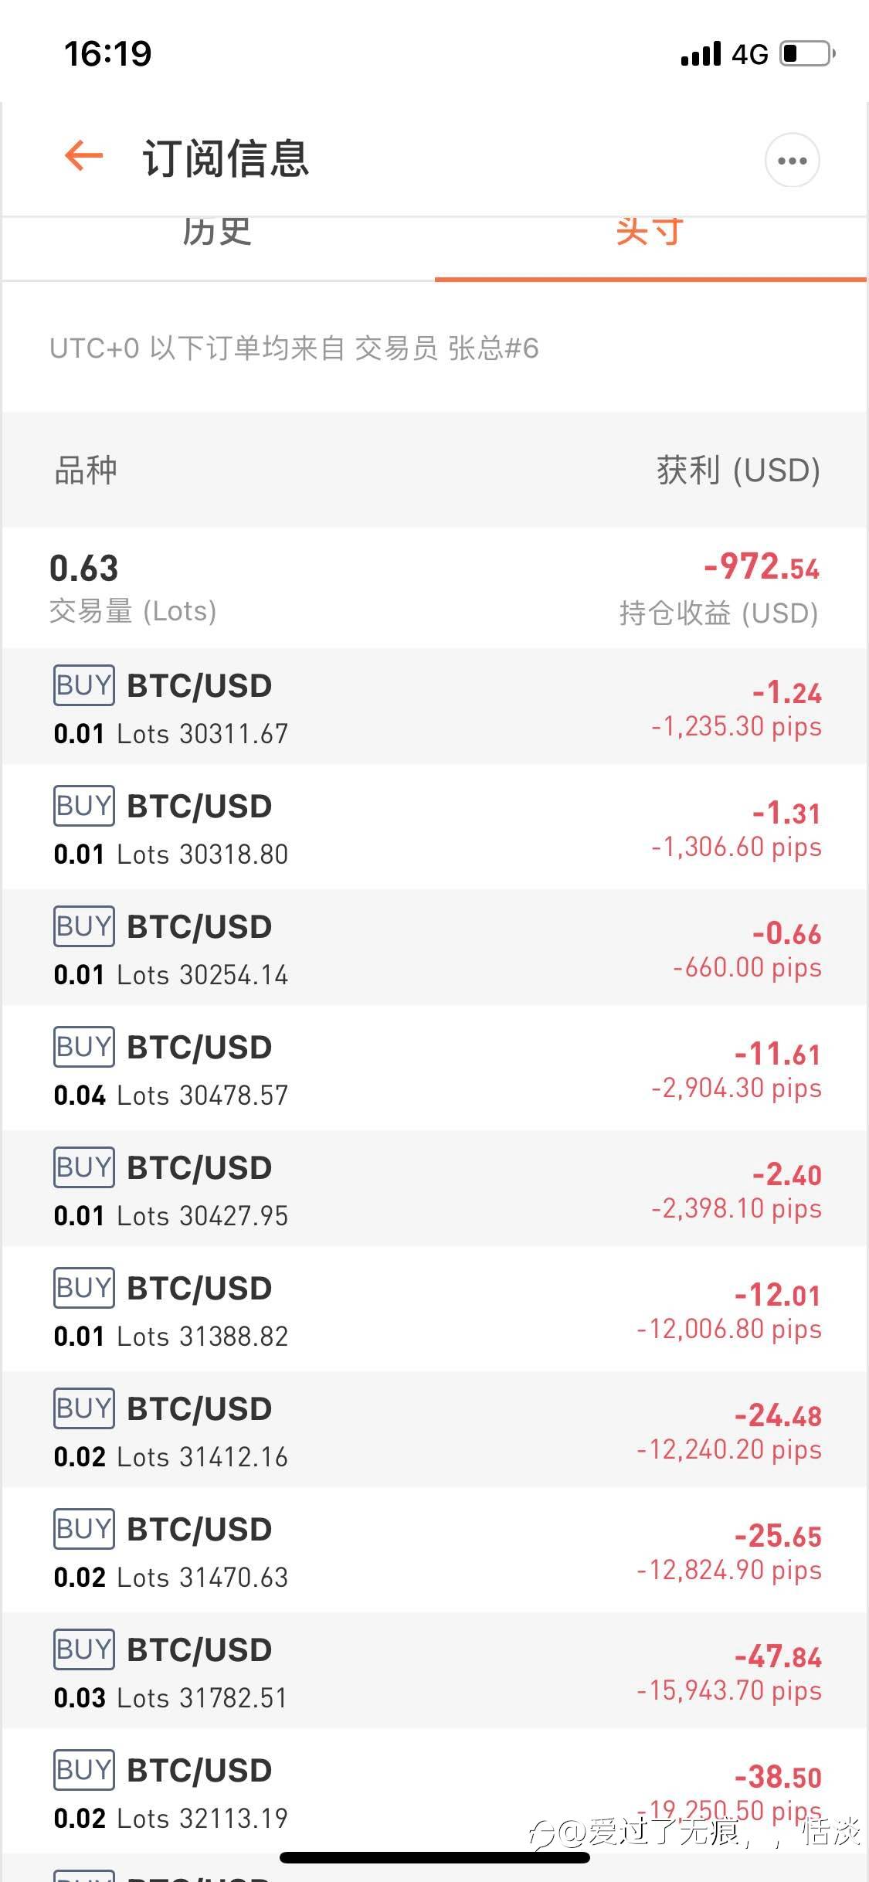
Task: Tap BUY badge on 32113.19 order
Action: click(84, 1770)
